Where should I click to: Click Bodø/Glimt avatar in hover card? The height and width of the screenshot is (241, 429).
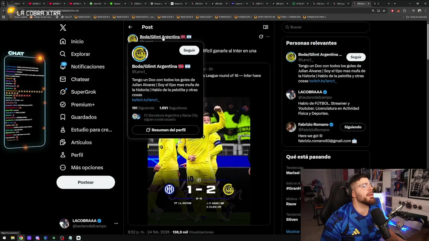pos(140,54)
